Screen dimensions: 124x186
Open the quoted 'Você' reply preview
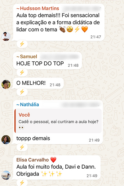pos(58,121)
